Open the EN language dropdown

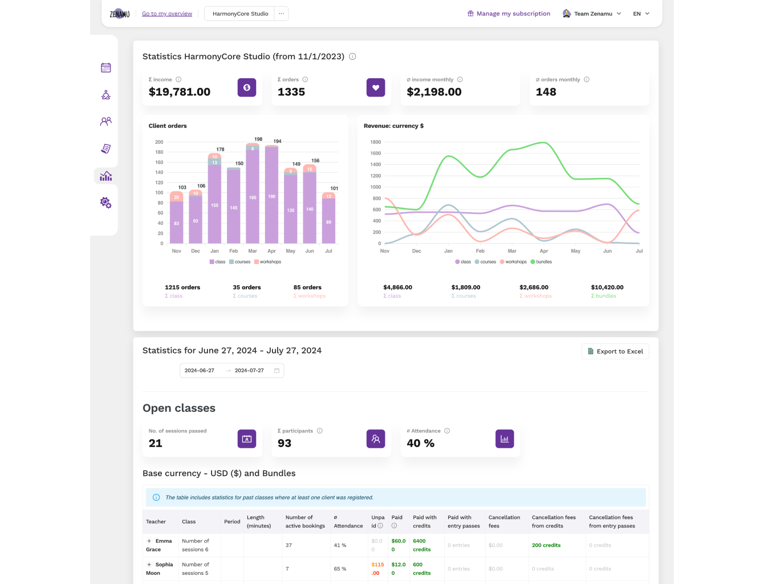(x=641, y=14)
